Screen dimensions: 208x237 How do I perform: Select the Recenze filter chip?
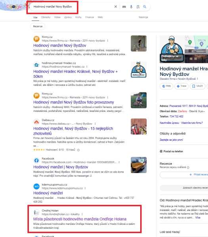coord(38,26)
